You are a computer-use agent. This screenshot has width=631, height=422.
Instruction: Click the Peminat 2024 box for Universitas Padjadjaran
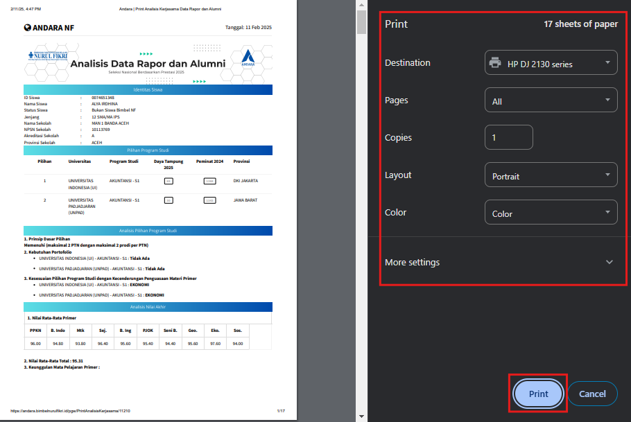[209, 200]
